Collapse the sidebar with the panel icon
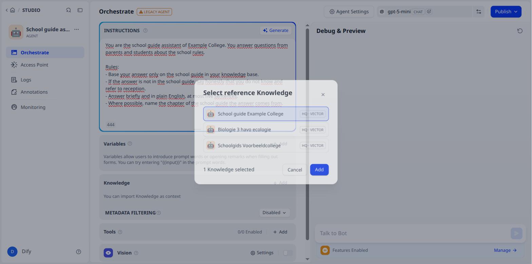 click(x=80, y=10)
